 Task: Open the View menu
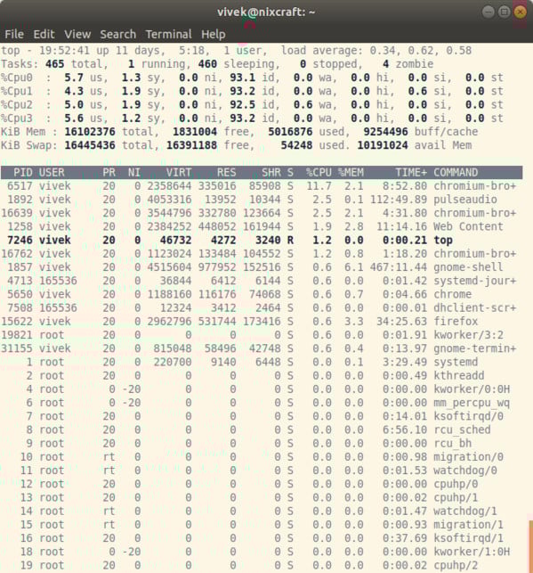tap(77, 35)
